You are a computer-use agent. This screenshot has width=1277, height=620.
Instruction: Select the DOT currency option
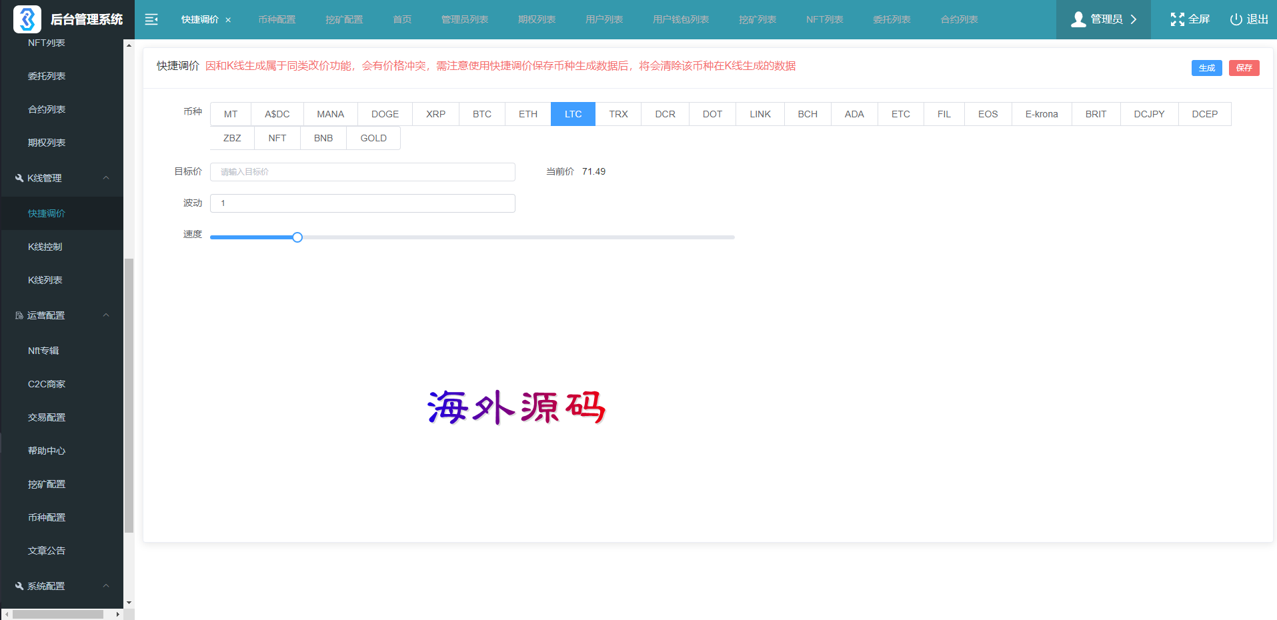click(x=713, y=114)
